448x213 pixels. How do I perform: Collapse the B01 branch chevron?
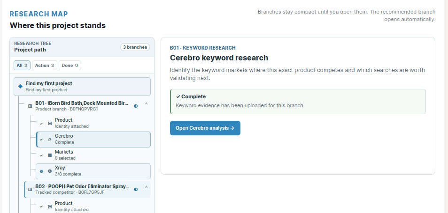147,103
